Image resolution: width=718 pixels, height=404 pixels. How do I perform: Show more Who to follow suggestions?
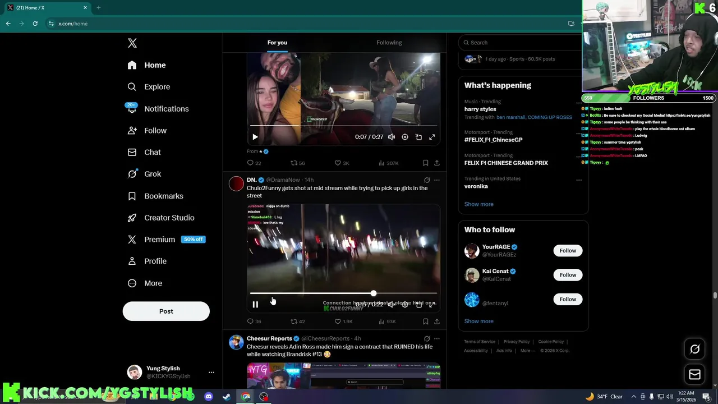(x=478, y=322)
